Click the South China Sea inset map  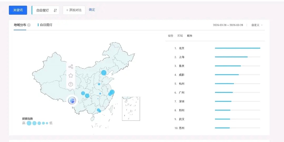pyautogui.click(x=131, y=108)
